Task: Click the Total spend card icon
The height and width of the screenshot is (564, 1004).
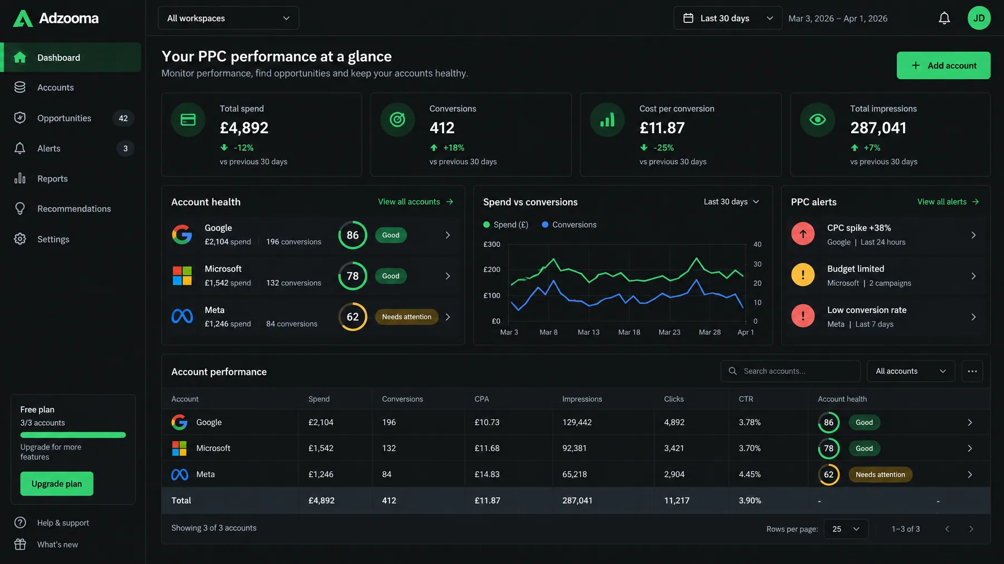Action: point(188,119)
